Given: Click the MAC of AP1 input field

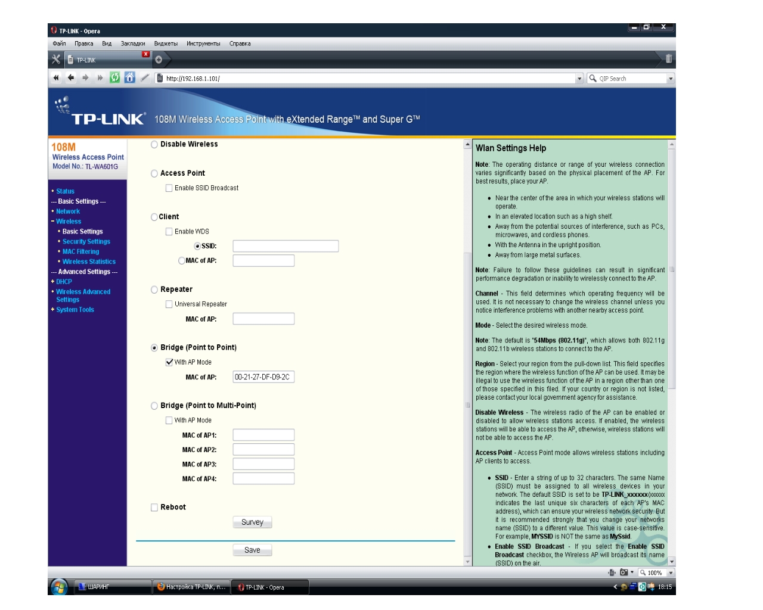Looking at the screenshot, I should coord(263,435).
